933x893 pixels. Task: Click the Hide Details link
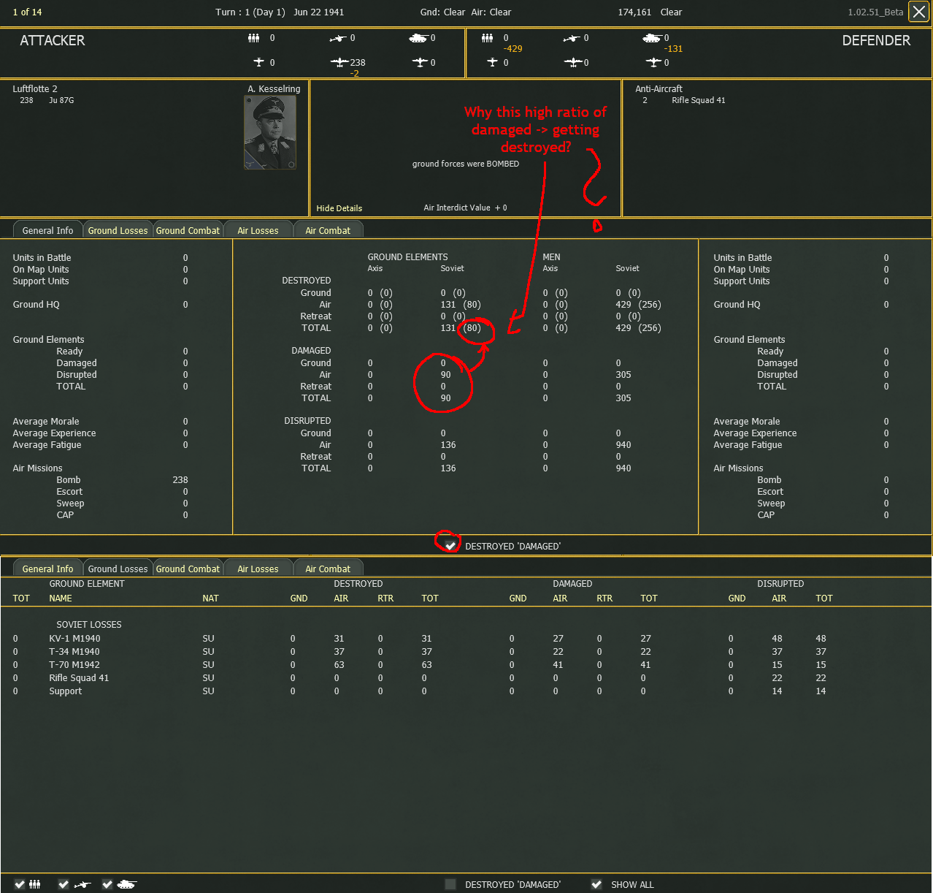point(339,208)
